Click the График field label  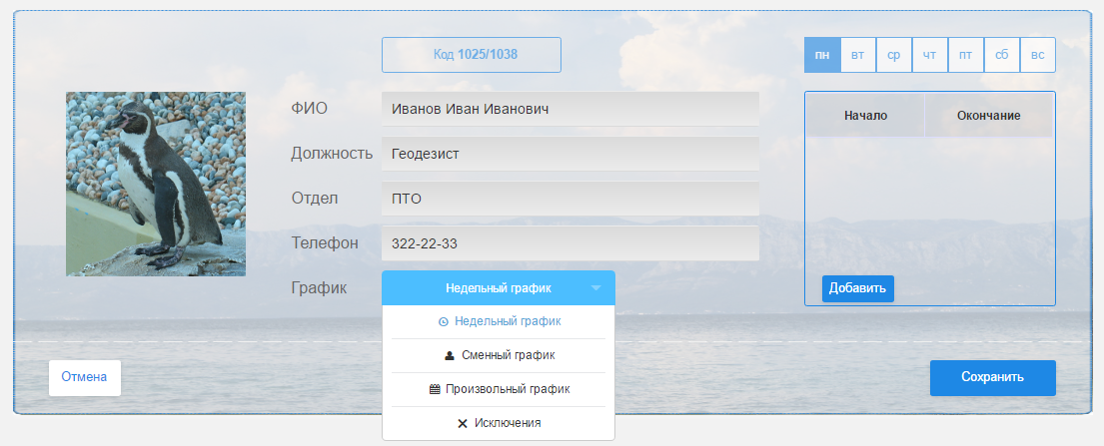point(319,288)
